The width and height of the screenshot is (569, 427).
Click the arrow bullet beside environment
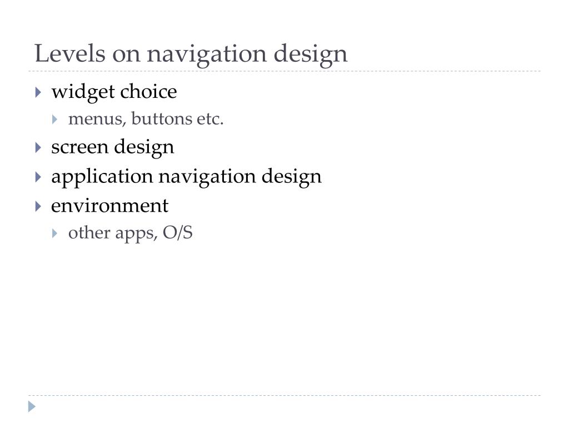point(38,206)
